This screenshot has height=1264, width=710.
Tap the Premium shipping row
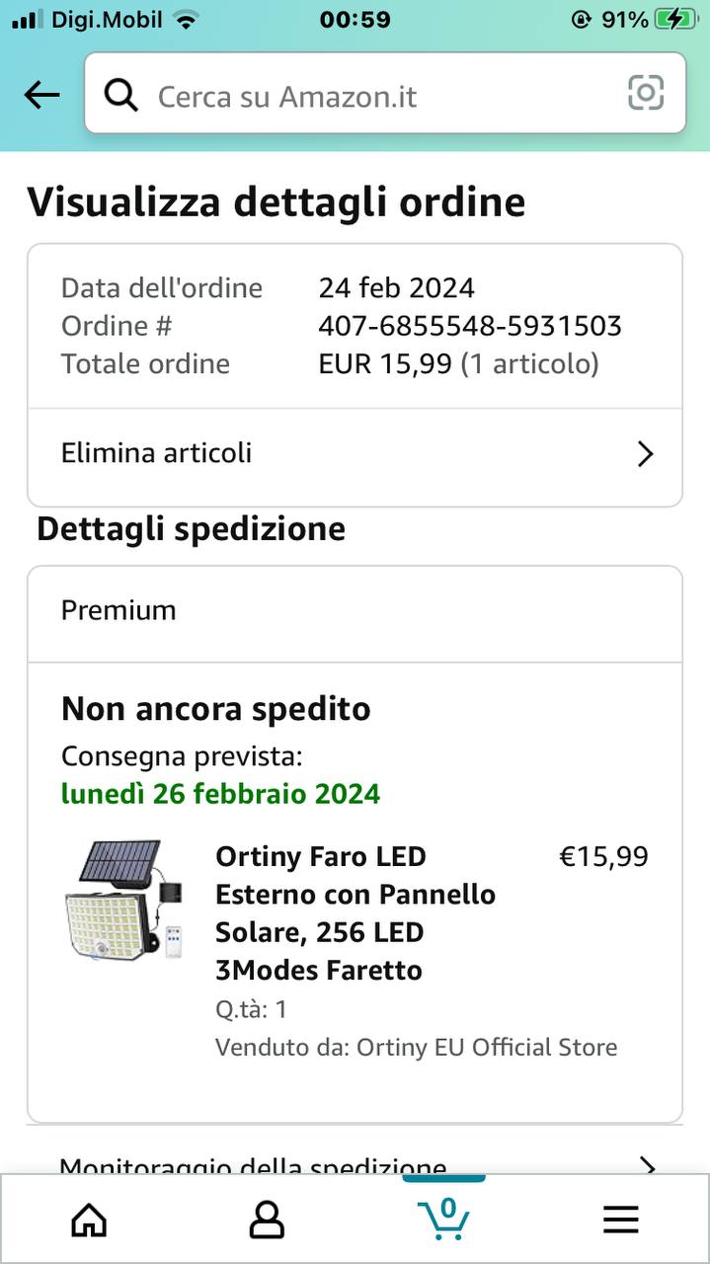(x=355, y=611)
